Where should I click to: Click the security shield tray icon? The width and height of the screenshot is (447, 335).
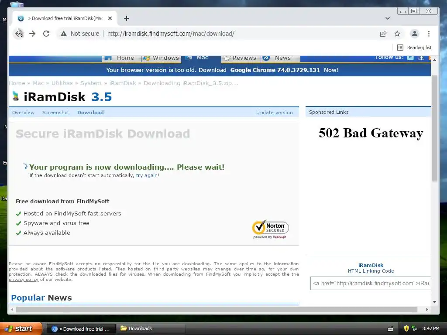[406, 328]
